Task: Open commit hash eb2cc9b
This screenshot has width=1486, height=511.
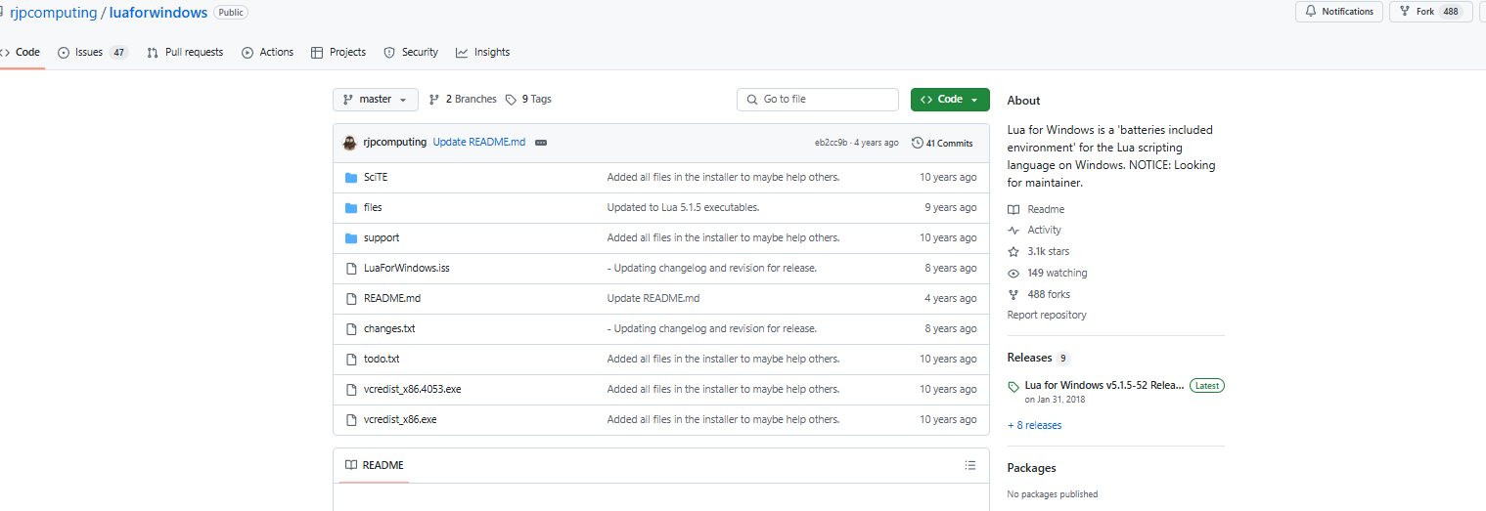Action: pos(832,143)
